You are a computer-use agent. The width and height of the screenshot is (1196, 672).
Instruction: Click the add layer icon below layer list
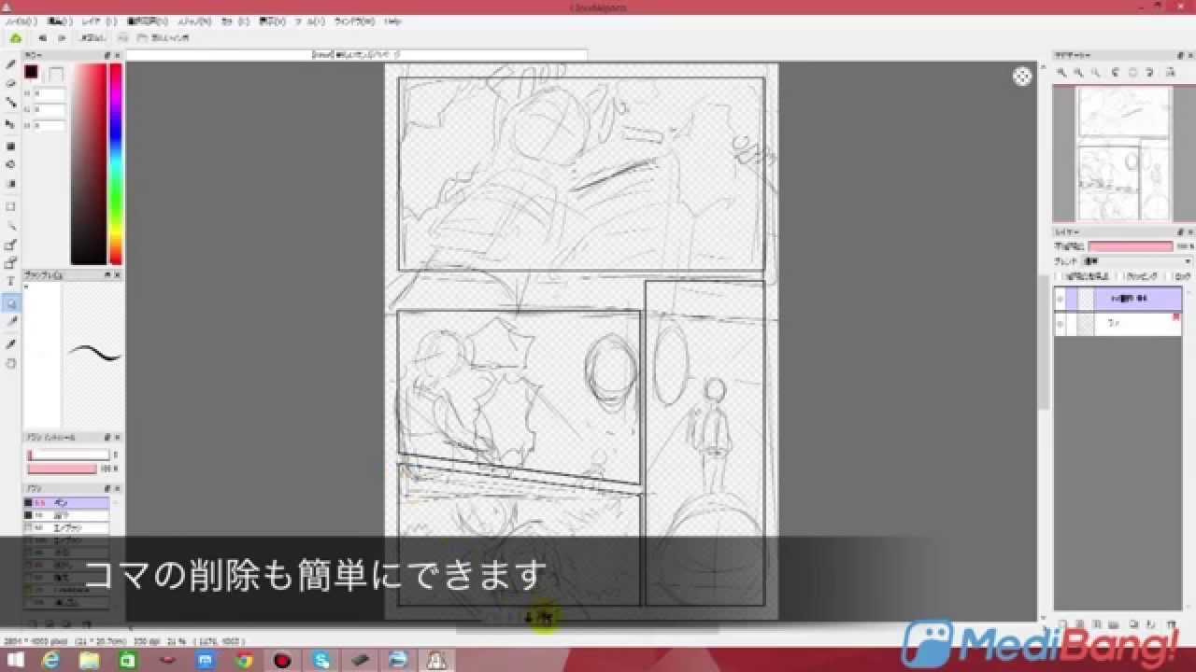tap(1062, 623)
